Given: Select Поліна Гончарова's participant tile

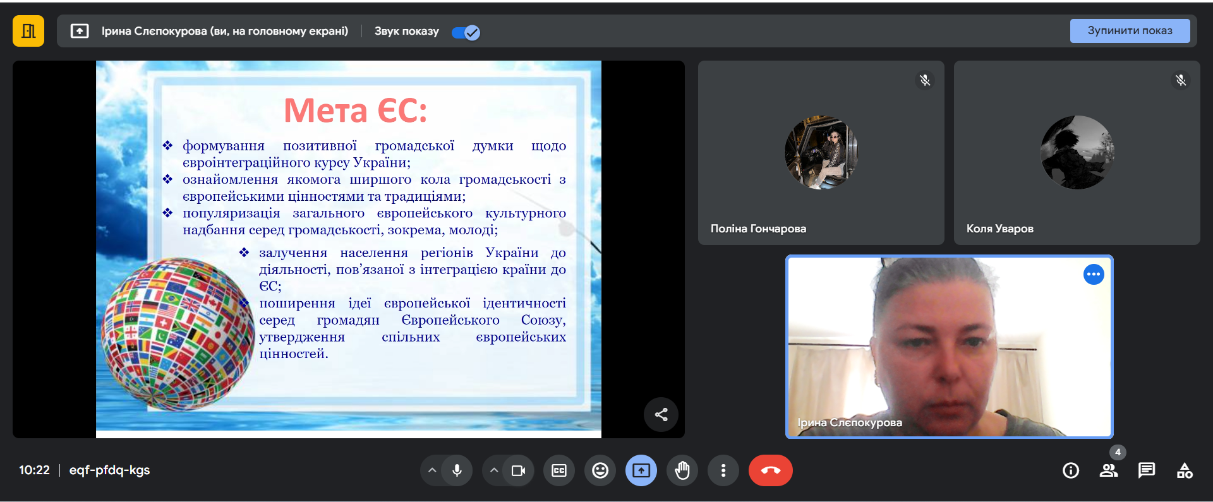Looking at the screenshot, I should 821,153.
